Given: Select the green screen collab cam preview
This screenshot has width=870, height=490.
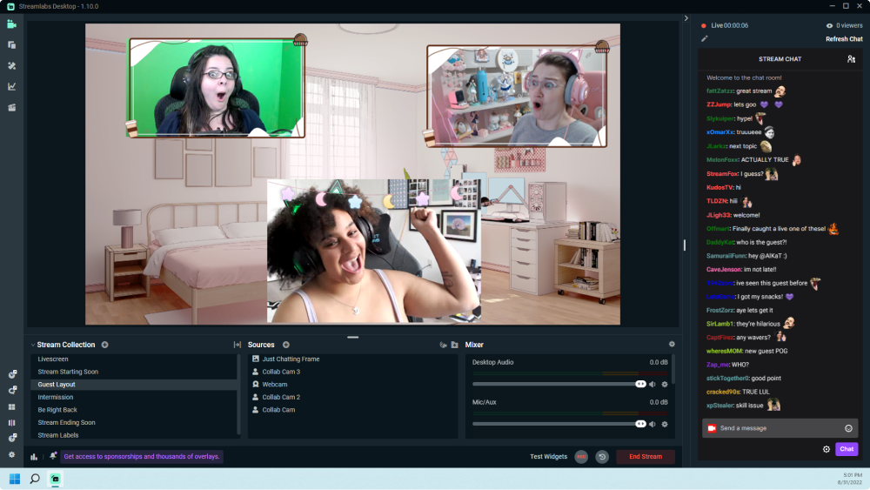Looking at the screenshot, I should tap(217, 88).
